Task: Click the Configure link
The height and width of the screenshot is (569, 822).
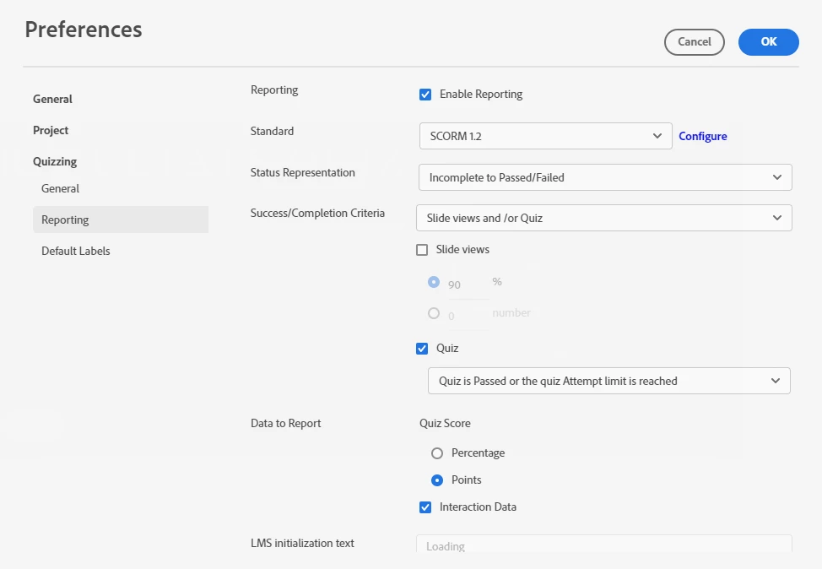Action: click(703, 136)
